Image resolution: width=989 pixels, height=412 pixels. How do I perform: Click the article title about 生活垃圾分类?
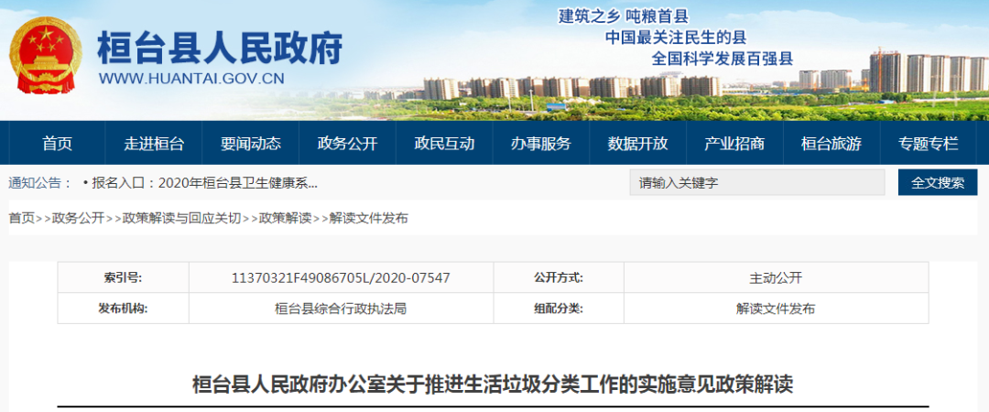(493, 385)
